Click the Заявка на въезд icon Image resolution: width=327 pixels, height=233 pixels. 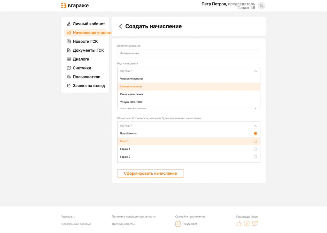coord(69,85)
